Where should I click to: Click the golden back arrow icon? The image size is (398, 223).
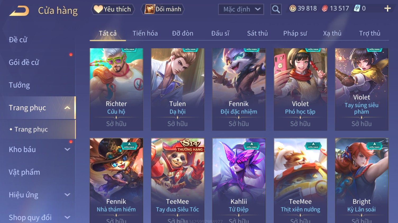(19, 11)
